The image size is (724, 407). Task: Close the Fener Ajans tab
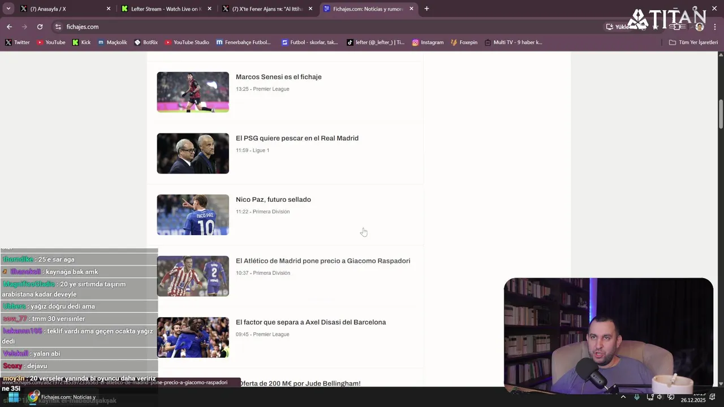point(311,8)
